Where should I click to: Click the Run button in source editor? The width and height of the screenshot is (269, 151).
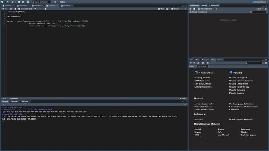coord(161,9)
